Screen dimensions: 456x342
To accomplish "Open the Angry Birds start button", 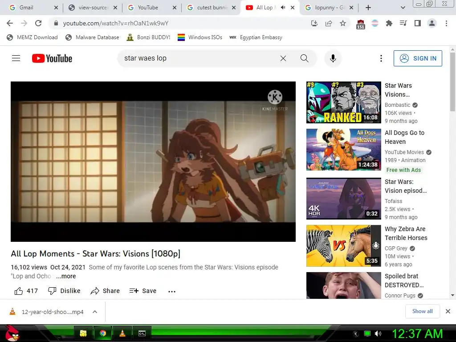I will [x=12, y=333].
